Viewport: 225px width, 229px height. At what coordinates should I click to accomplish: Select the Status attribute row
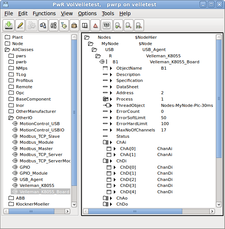coord(123,136)
